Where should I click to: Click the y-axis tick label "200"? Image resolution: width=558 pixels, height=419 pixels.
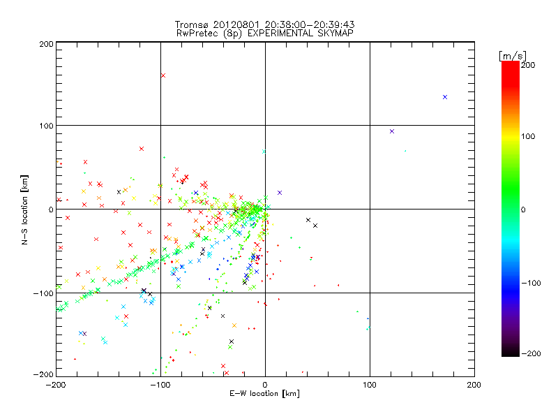[x=46, y=44]
